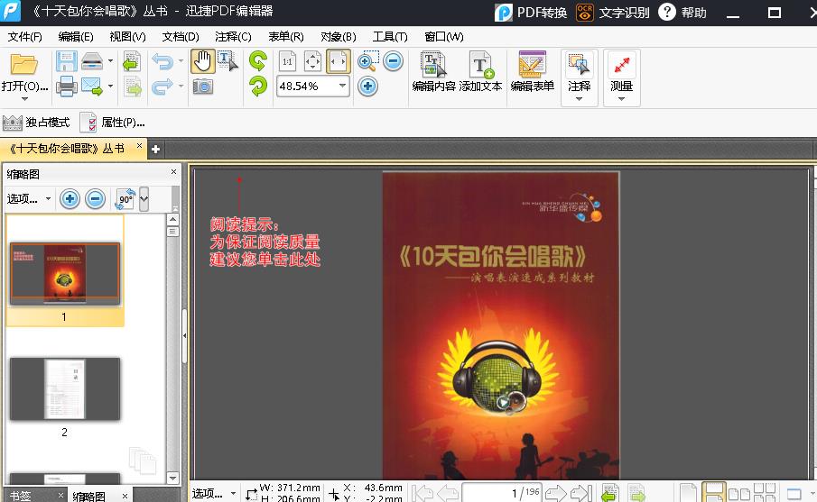
Task: Expand the Open (打开) button dropdown arrow
Action: click(x=24, y=98)
